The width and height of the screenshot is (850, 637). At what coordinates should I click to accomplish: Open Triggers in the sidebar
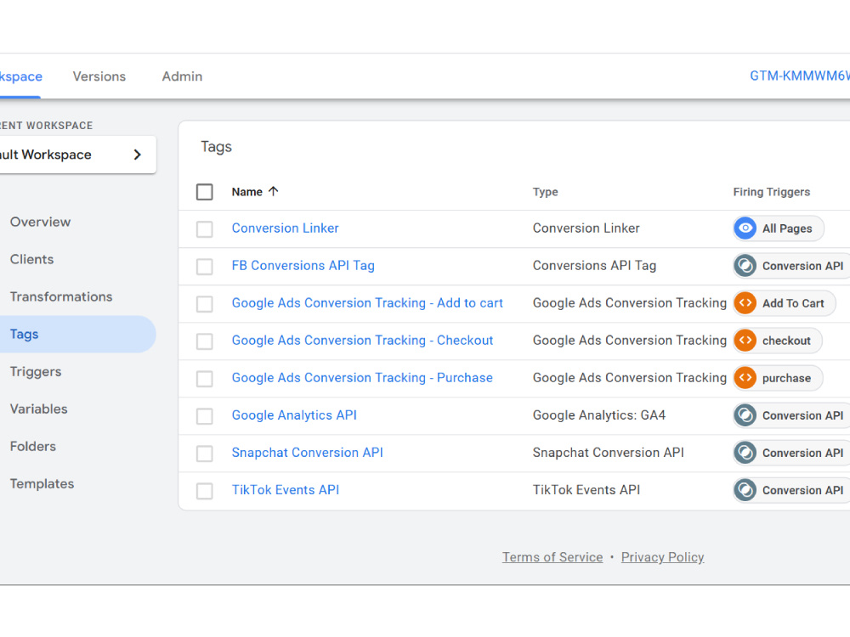pos(35,372)
